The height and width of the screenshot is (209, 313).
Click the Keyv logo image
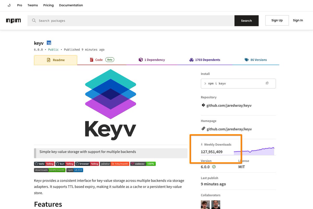(x=111, y=104)
